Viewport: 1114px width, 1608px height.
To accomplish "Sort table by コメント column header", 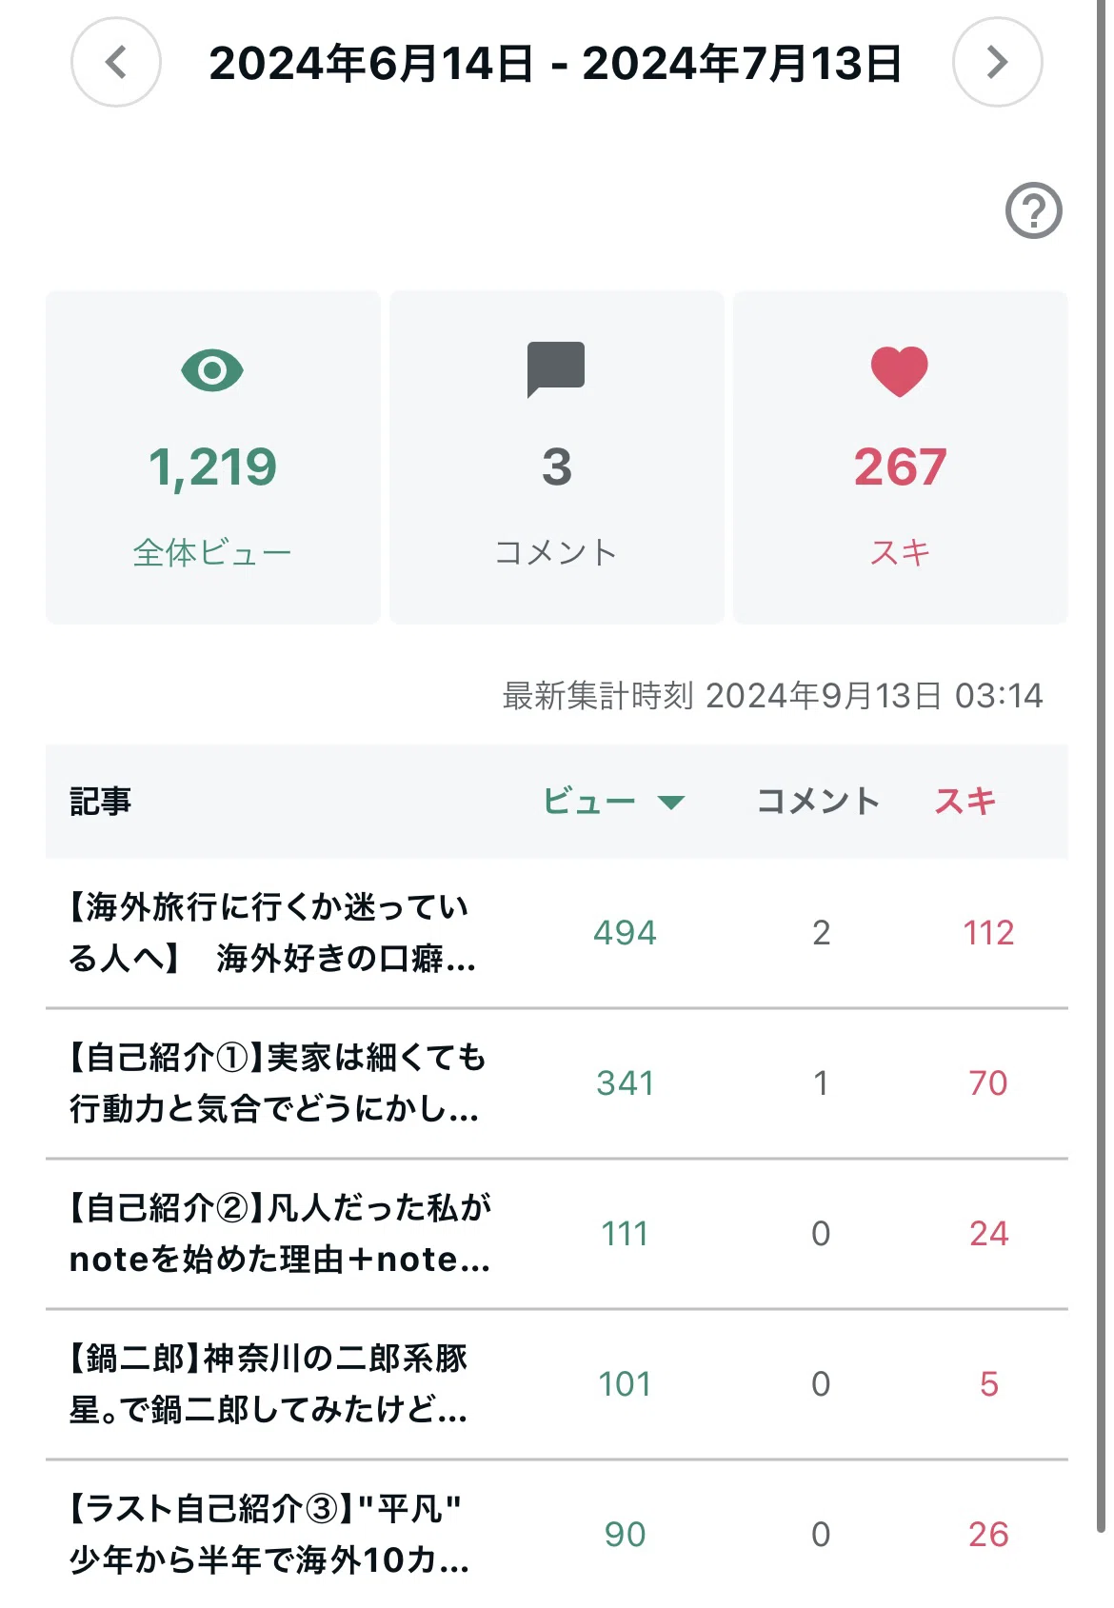I will pos(818,802).
